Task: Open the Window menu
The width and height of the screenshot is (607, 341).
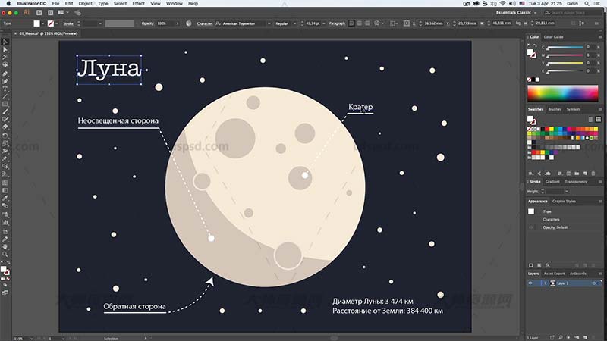Action: [175, 4]
